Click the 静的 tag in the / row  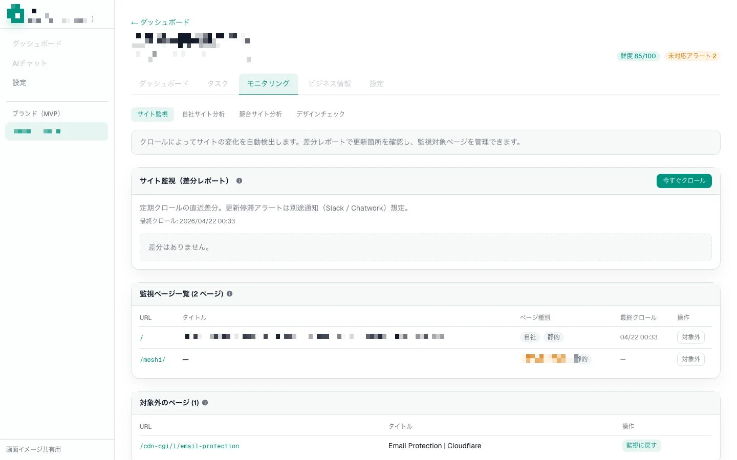tap(553, 337)
